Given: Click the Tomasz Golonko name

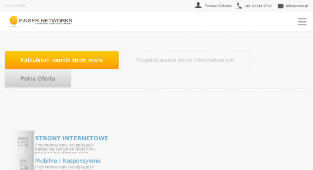Looking at the screenshot, I should pos(218,6).
